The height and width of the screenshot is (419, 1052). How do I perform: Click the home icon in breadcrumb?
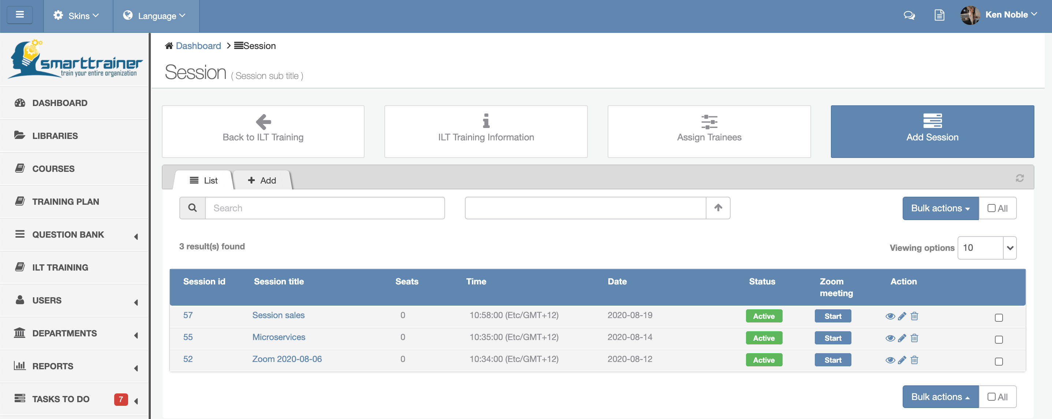(169, 46)
